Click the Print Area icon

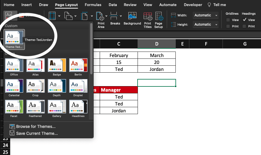pos(101,20)
